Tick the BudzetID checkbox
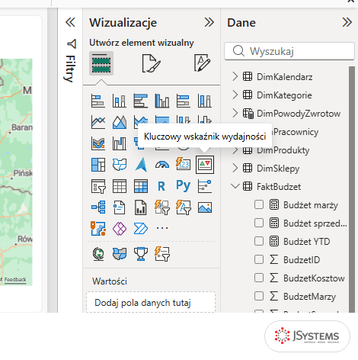This screenshot has height=360, width=358. pos(259,259)
